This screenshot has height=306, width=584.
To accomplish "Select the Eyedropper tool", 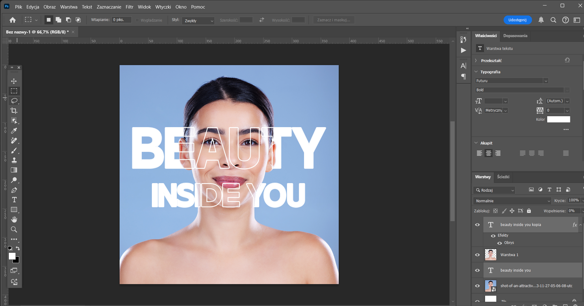I will tap(14, 130).
